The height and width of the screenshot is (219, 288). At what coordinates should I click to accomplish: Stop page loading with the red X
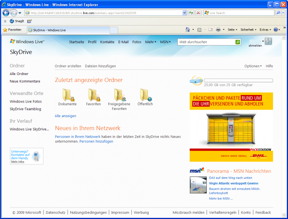198,13
